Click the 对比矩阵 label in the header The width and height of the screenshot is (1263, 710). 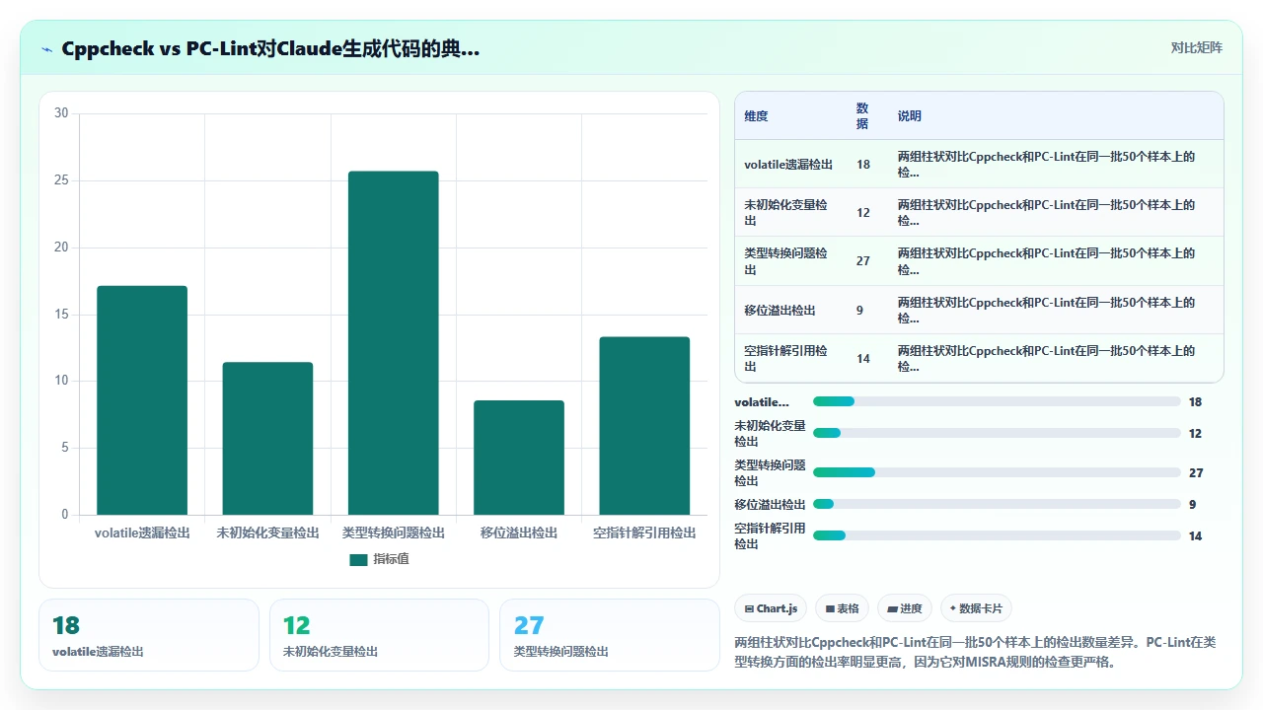pyautogui.click(x=1196, y=48)
